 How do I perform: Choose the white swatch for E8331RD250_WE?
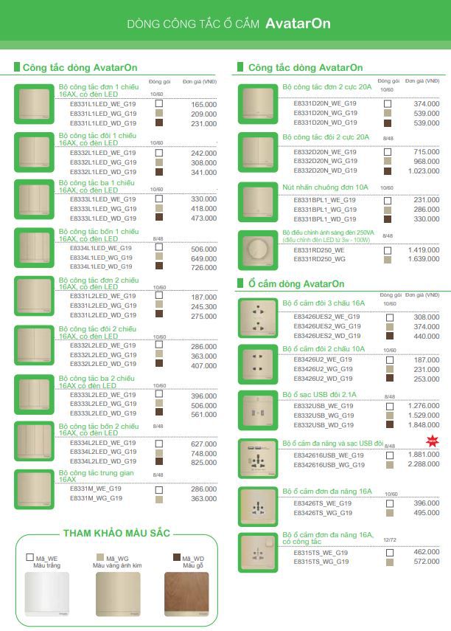[x=388, y=250]
